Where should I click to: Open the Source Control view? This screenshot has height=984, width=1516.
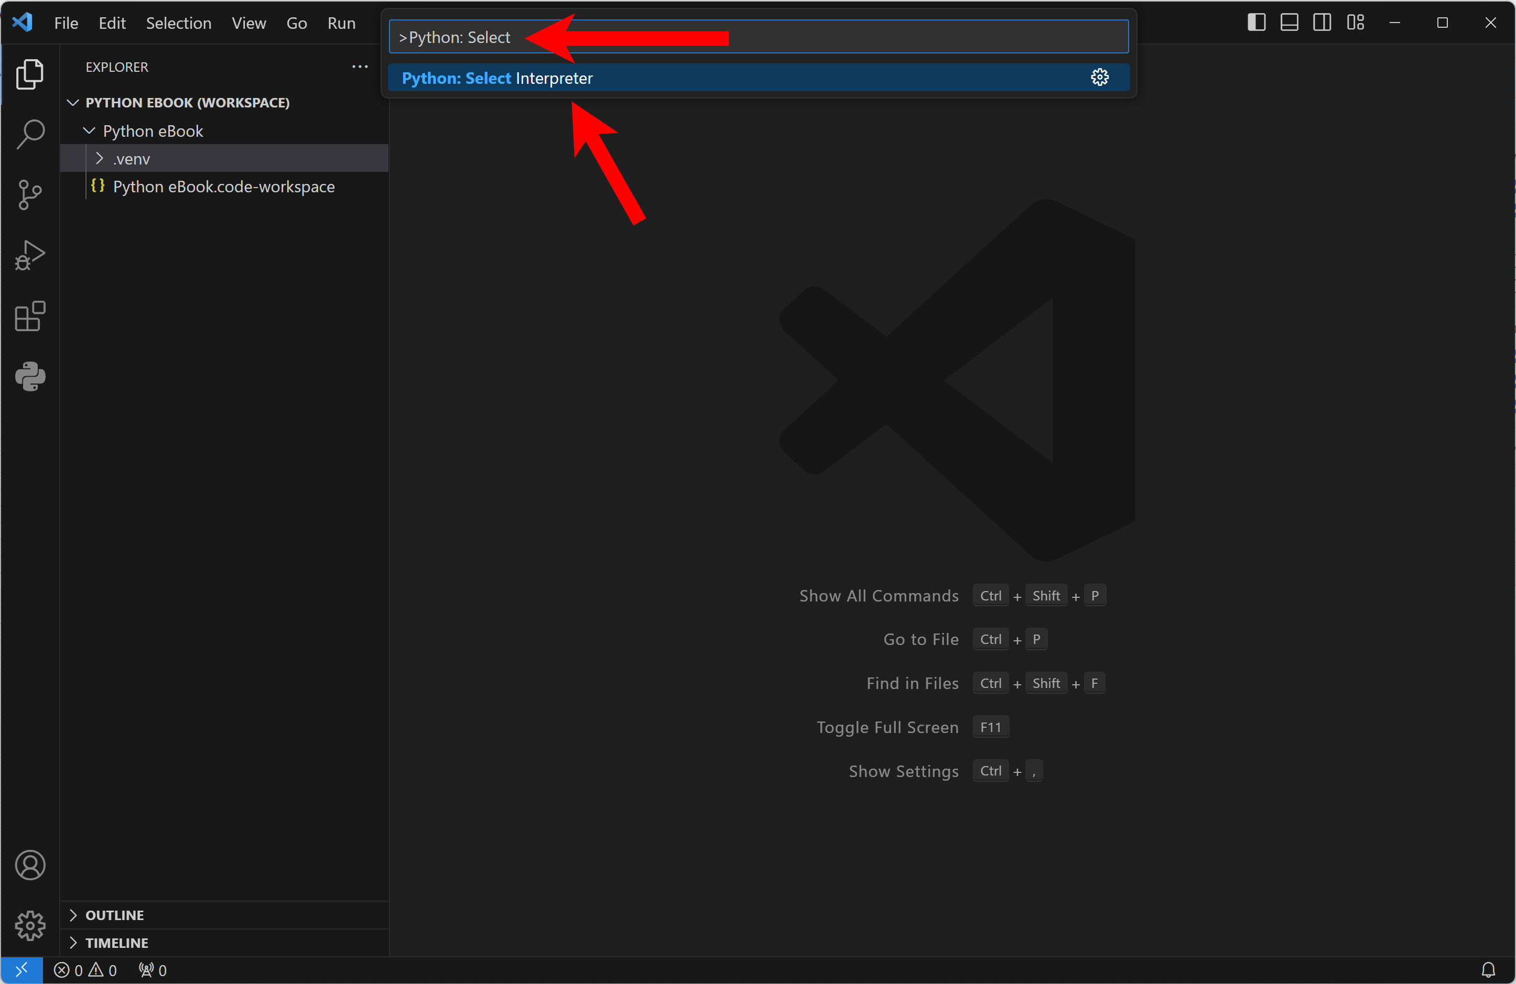pyautogui.click(x=30, y=195)
